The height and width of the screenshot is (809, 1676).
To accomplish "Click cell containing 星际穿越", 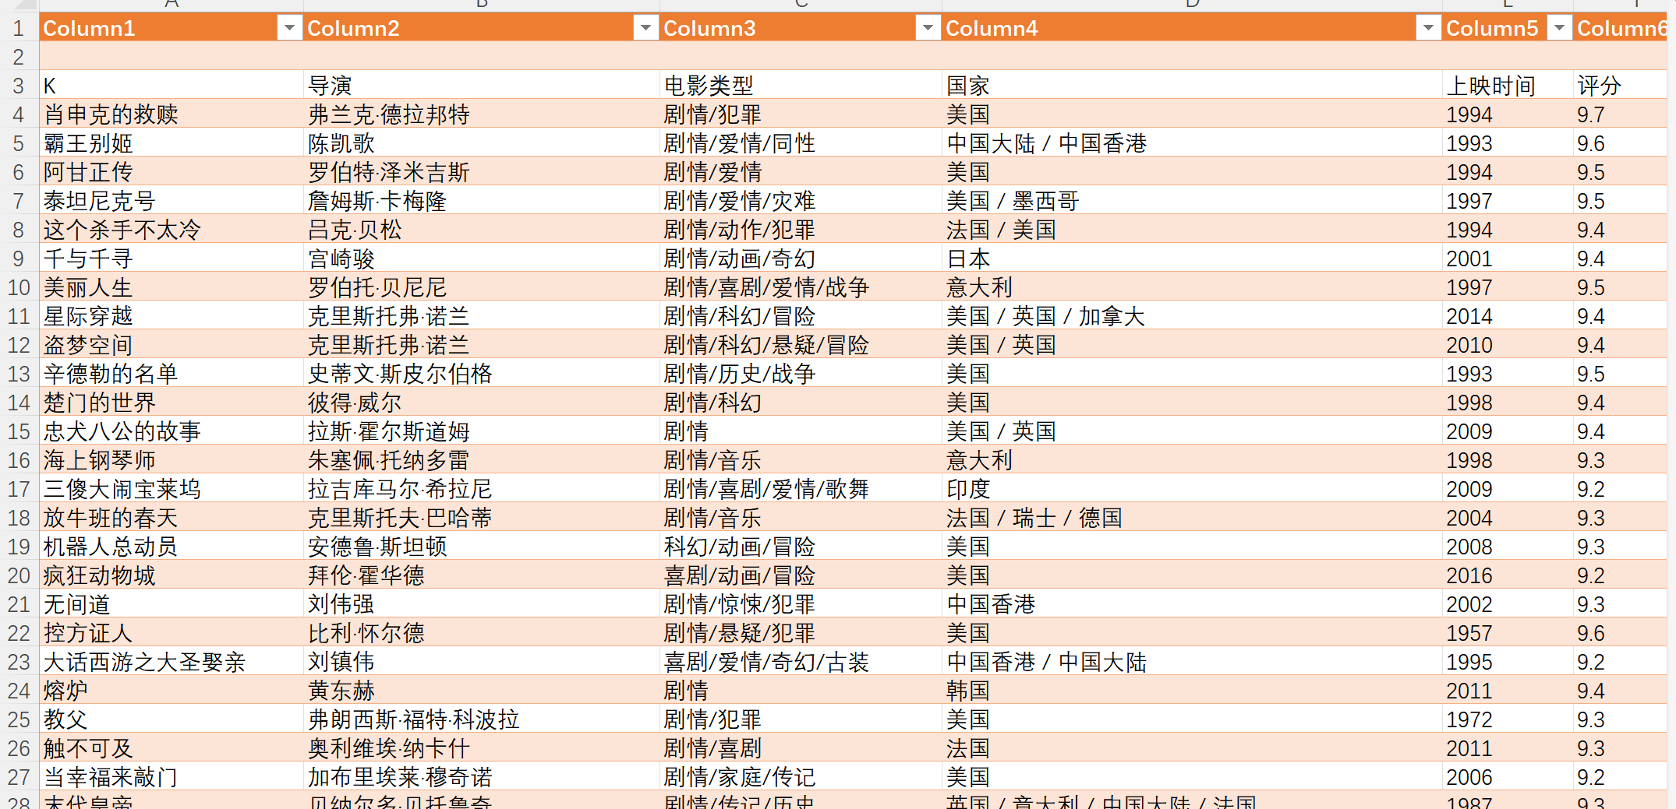I will 171,316.
